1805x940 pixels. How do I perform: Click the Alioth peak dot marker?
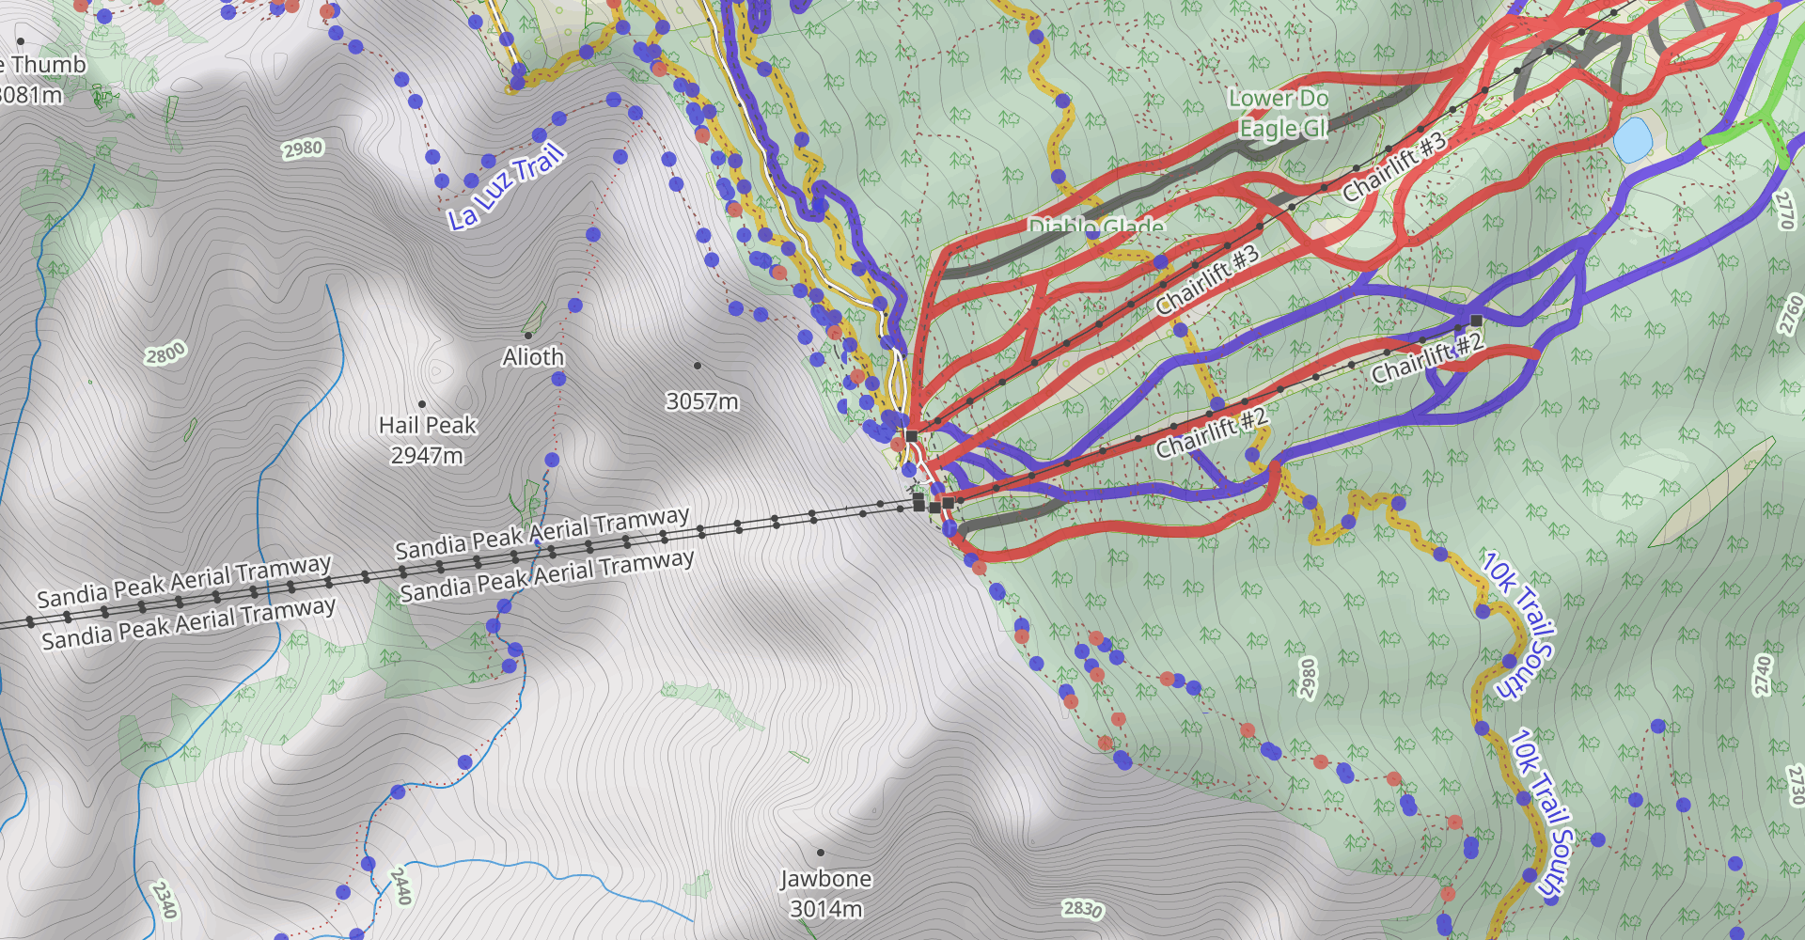[x=528, y=336]
